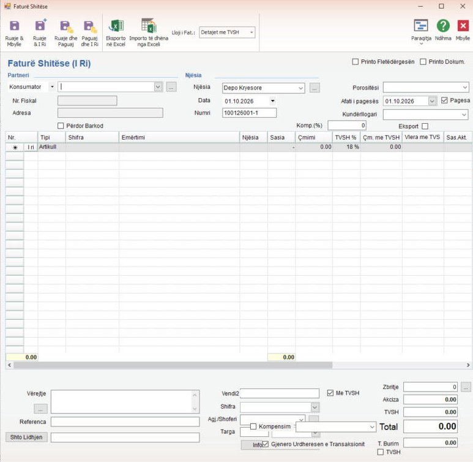This screenshot has height=462, width=473.
Task: Enable Përdor Barkod checkbox
Action: [x=61, y=126]
